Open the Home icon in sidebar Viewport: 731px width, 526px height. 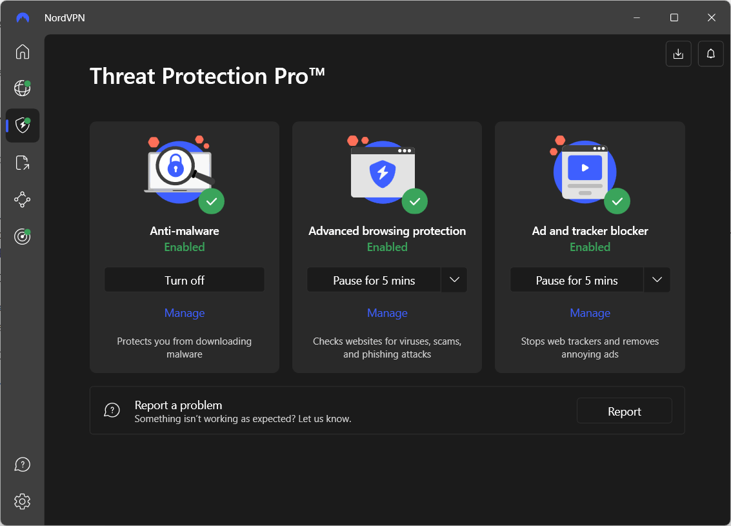click(23, 51)
